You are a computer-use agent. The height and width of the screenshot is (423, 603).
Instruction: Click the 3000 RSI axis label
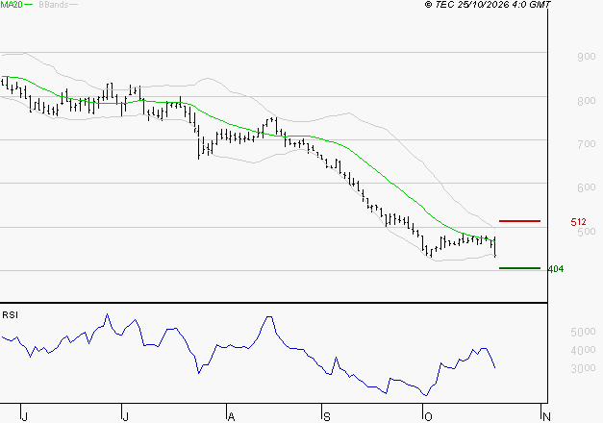coord(584,368)
